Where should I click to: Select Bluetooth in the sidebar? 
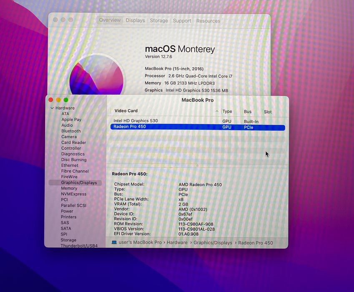pos(71,131)
